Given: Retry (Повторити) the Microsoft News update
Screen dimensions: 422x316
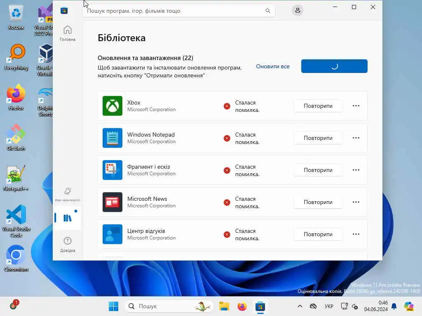Looking at the screenshot, I should point(318,202).
